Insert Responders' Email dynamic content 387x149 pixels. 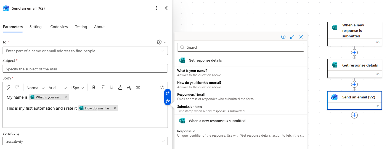point(241,96)
